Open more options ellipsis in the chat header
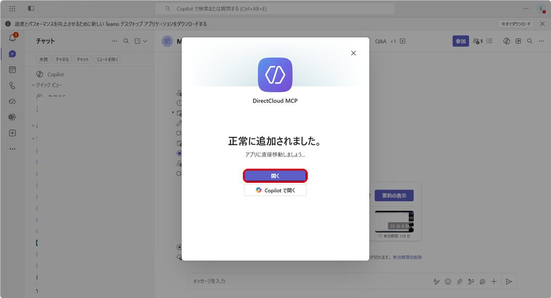551x298 pixels. [541, 41]
